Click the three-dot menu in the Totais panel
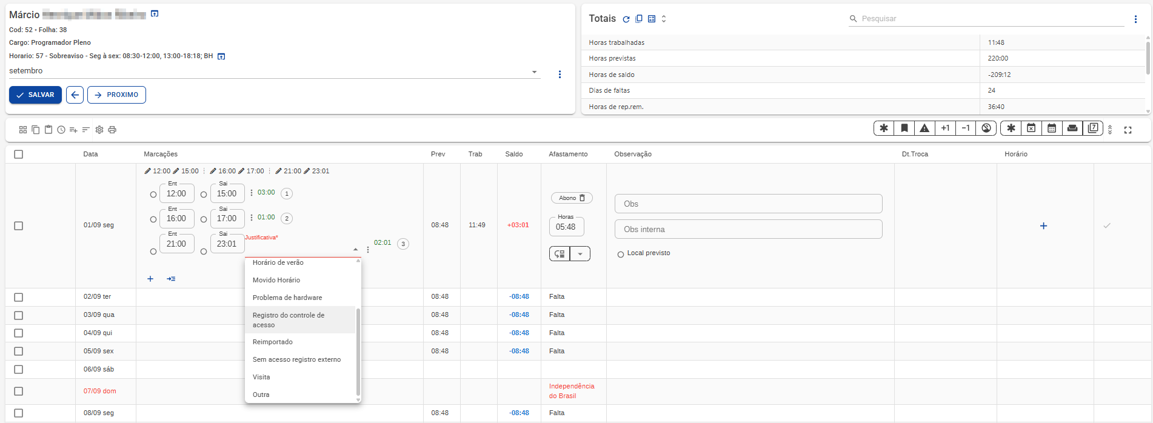 pos(1135,19)
